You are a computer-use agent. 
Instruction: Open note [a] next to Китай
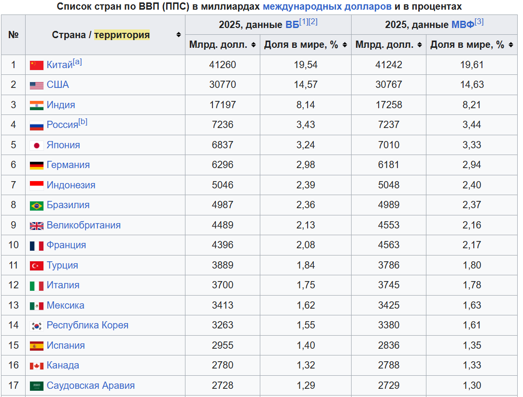point(77,62)
